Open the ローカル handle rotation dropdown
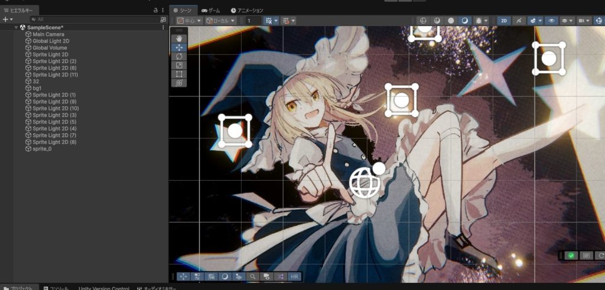This screenshot has width=605, height=290. coord(220,21)
